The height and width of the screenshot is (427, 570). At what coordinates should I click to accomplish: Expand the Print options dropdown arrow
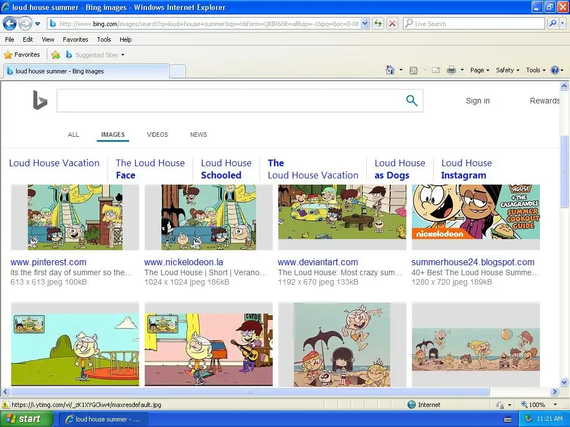tap(462, 70)
